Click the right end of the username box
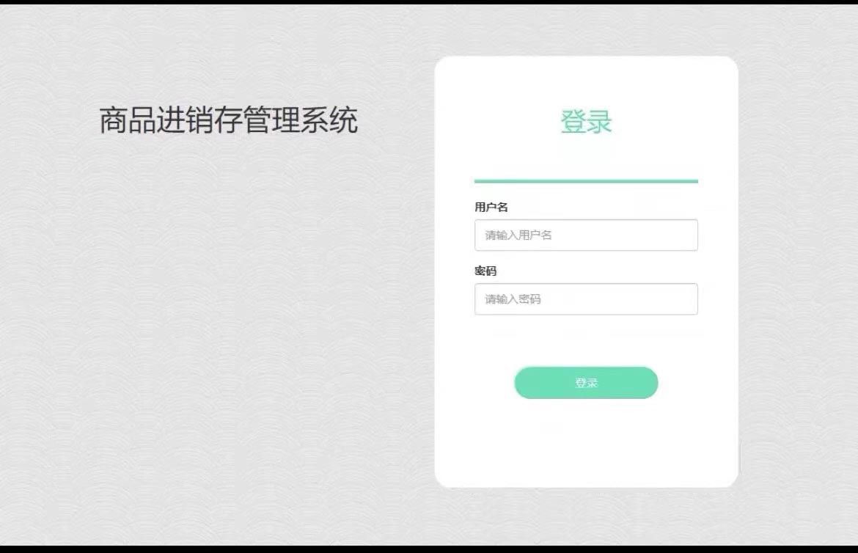 (686, 235)
